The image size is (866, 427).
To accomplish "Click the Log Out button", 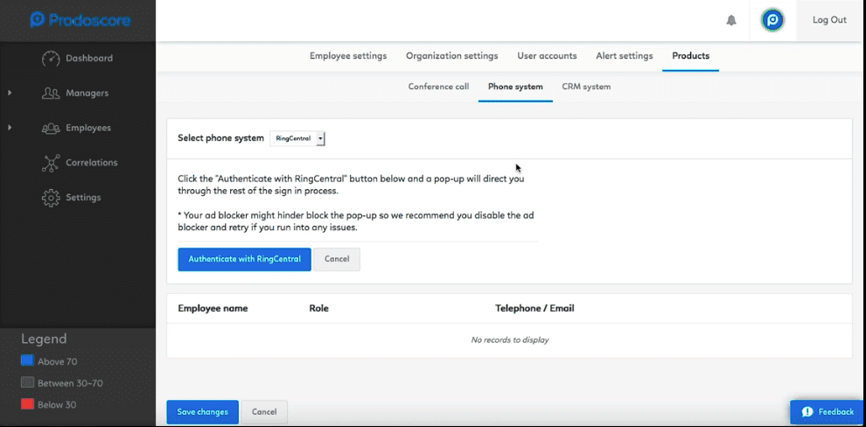I will click(829, 20).
